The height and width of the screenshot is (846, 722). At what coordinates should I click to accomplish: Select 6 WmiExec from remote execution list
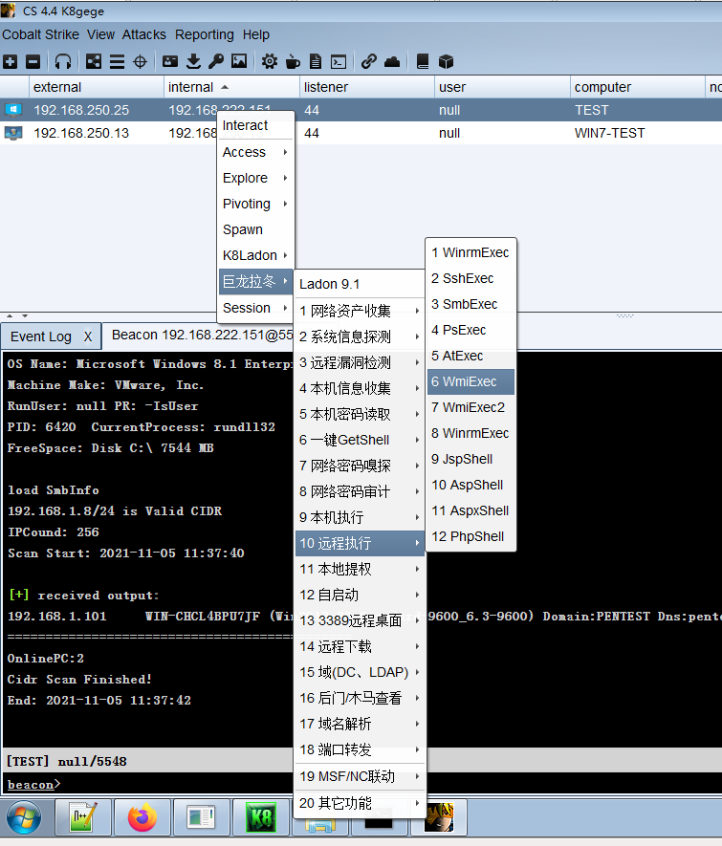470,381
